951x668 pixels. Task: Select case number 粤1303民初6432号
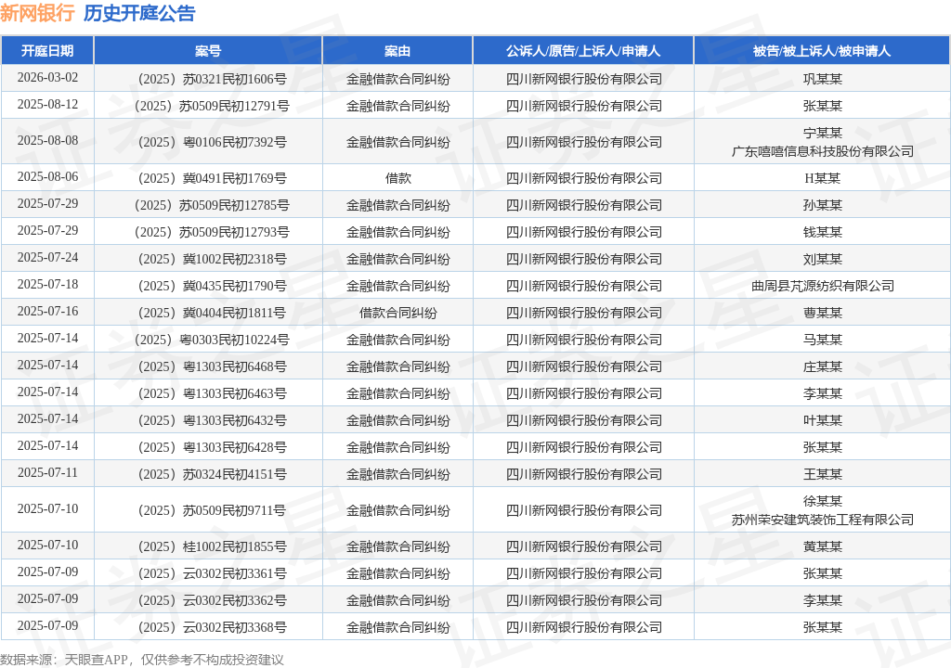click(213, 420)
